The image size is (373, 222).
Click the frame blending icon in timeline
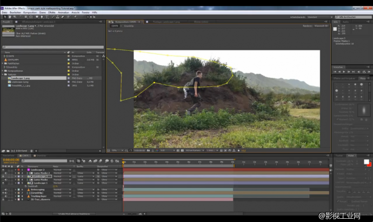(95, 161)
